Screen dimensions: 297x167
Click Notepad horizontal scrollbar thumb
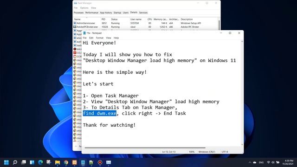click(x=145, y=148)
